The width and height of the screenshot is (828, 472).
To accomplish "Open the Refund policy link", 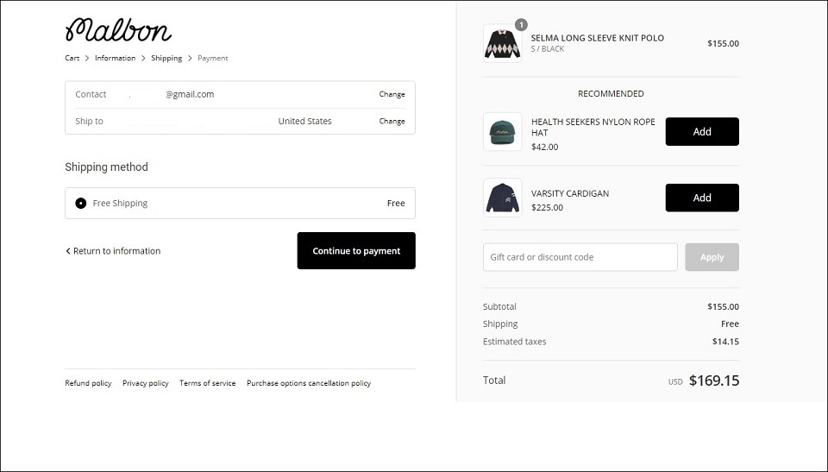I will (88, 383).
